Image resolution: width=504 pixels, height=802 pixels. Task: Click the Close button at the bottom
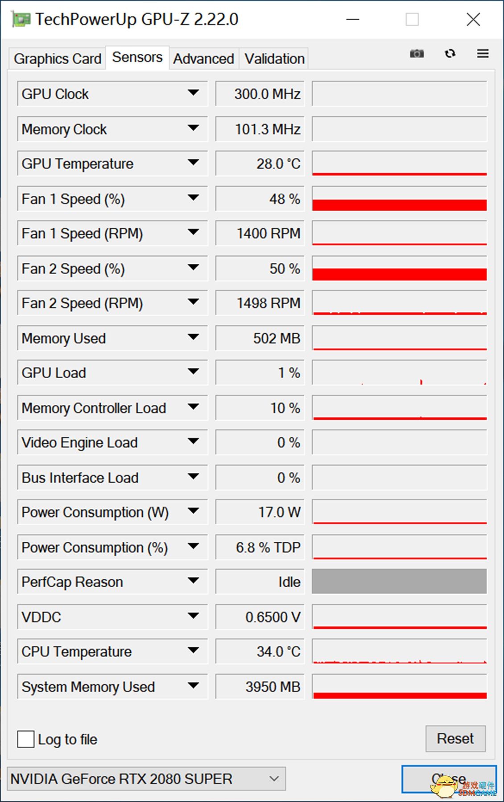(x=449, y=779)
